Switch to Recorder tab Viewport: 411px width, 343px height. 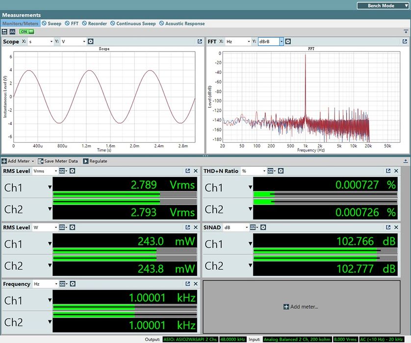95,24
